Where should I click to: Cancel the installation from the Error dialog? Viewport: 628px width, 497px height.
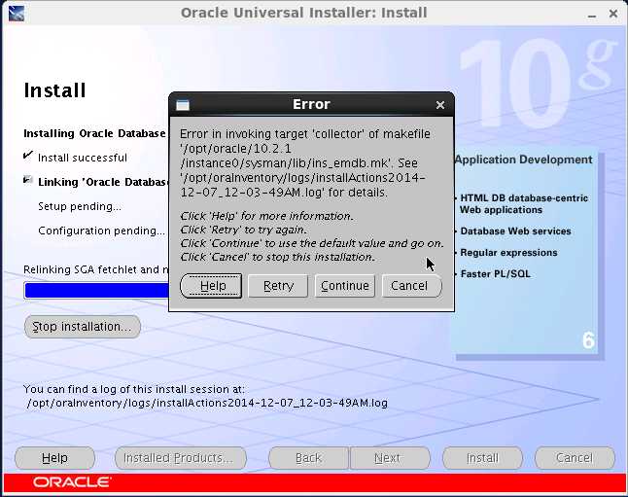(412, 286)
